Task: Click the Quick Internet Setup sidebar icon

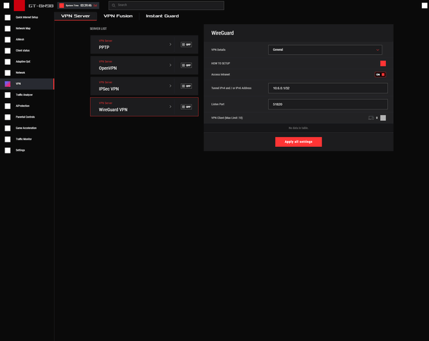Action: (x=8, y=18)
